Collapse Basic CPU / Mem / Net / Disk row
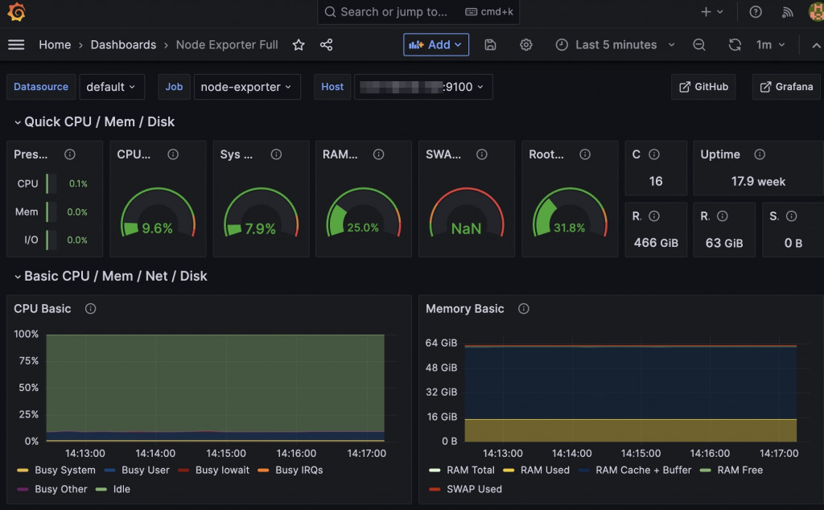Screen dimensions: 824x510 (x=111, y=276)
